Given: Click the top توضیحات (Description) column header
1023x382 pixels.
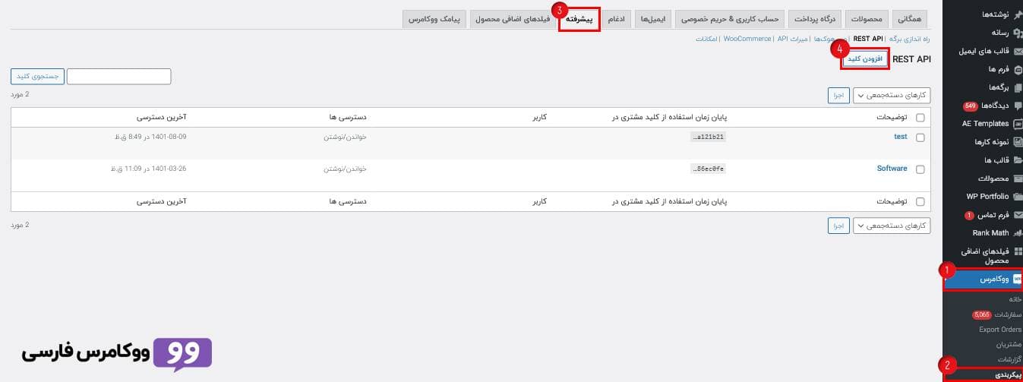Looking at the screenshot, I should click(x=891, y=118).
